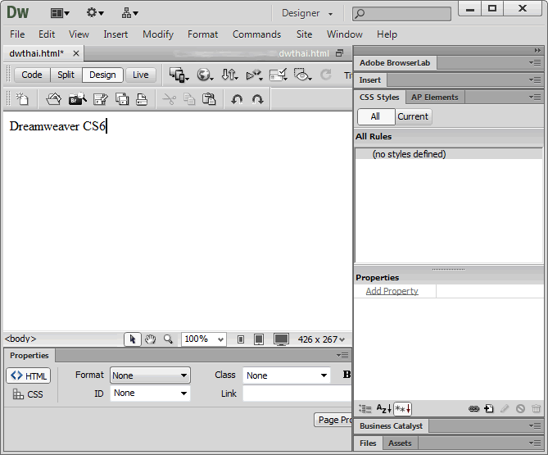Open the Multiscreen preview icon

[179, 75]
